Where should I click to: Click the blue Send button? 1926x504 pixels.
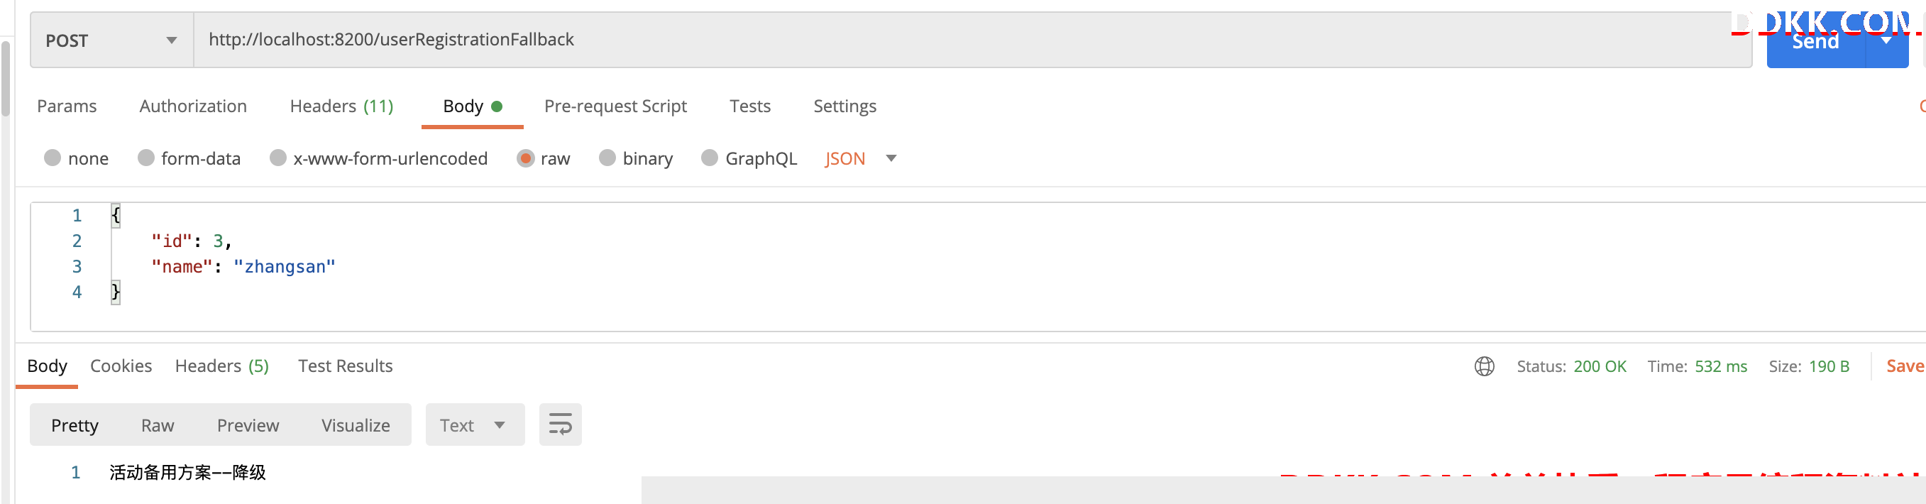[1815, 41]
